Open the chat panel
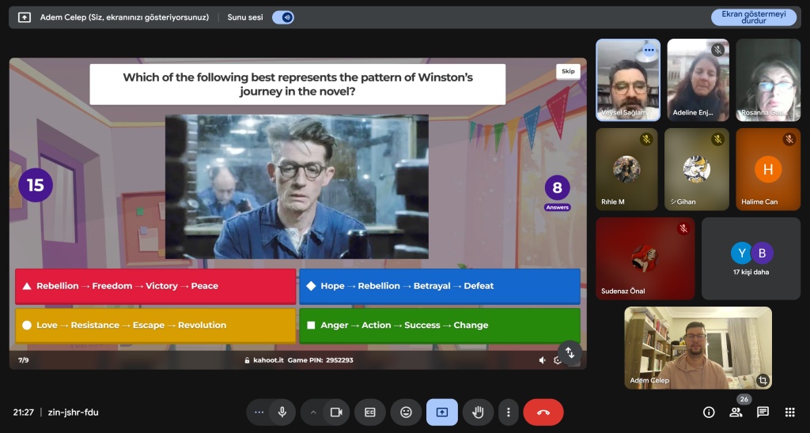The image size is (810, 433). [x=763, y=412]
